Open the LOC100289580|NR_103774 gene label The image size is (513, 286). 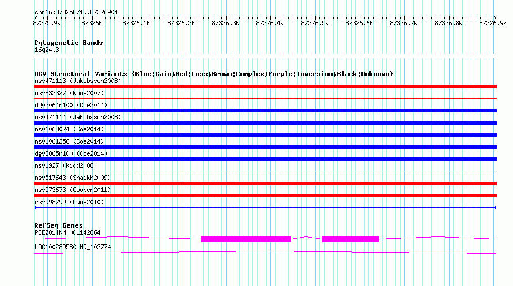pos(73,247)
